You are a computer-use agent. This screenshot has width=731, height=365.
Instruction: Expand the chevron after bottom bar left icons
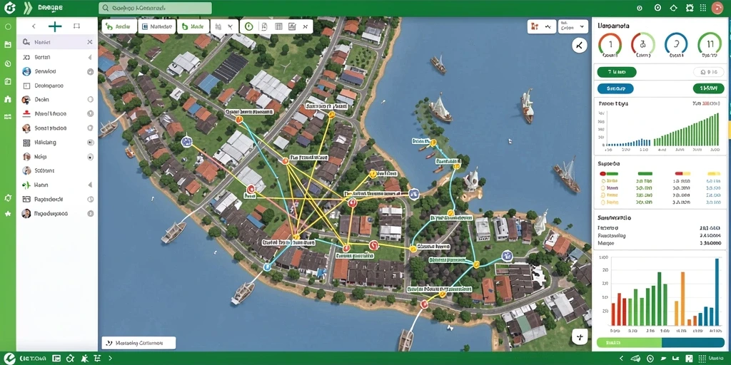tap(111, 359)
